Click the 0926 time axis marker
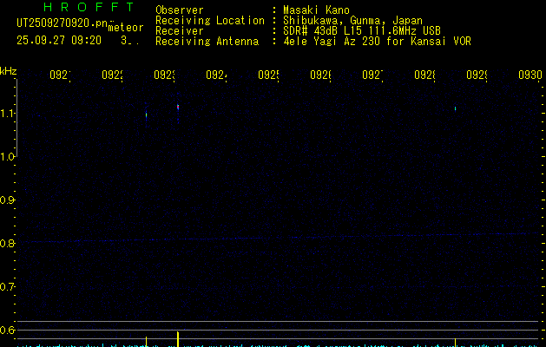The image size is (546, 347). click(320, 75)
